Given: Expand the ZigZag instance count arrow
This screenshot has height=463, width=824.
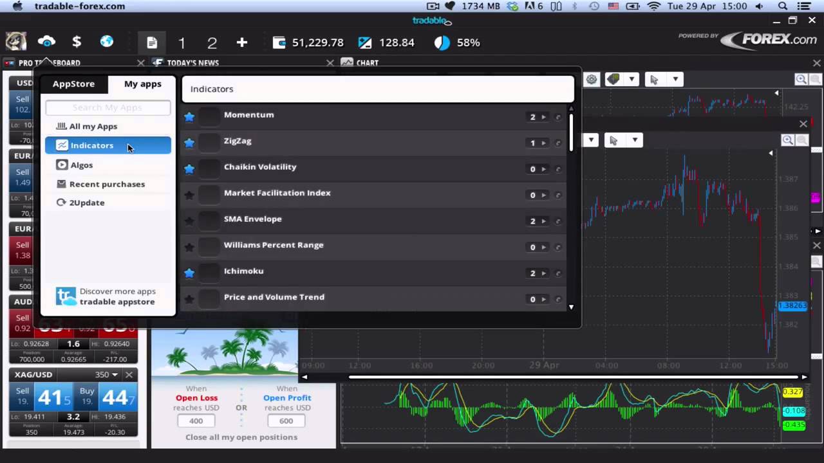Looking at the screenshot, I should point(544,143).
